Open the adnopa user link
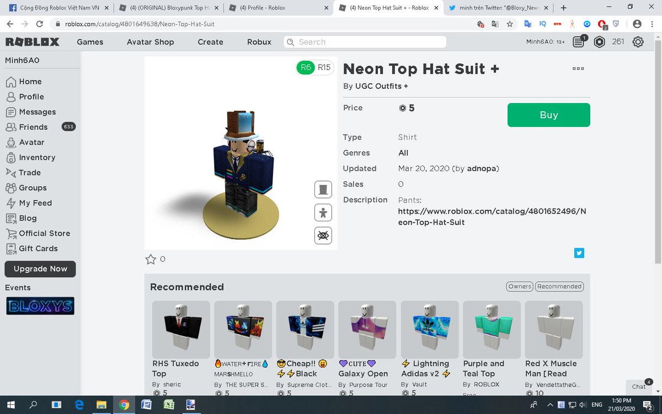 pos(482,168)
